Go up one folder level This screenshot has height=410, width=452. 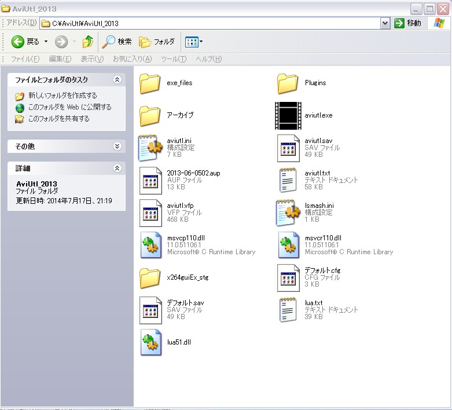(87, 42)
